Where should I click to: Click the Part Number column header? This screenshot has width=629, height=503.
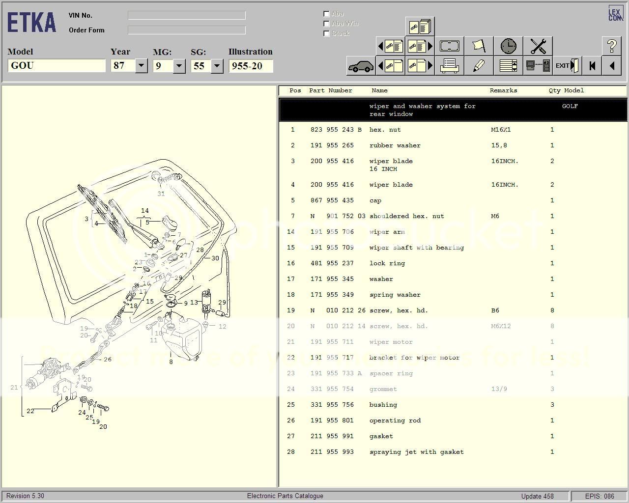click(x=330, y=90)
